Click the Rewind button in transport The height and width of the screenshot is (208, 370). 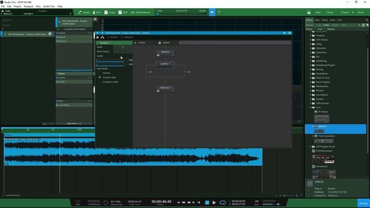[x=183, y=202]
